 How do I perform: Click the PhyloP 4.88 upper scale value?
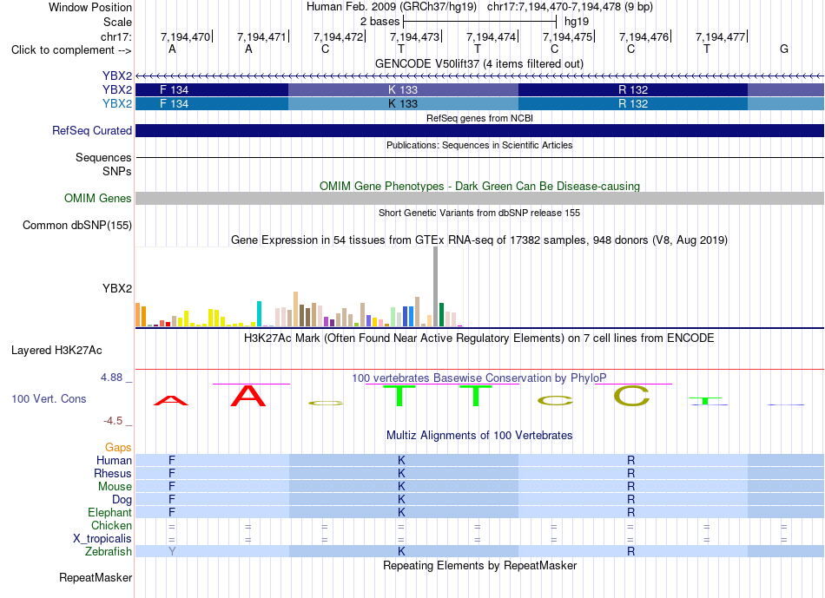[111, 377]
